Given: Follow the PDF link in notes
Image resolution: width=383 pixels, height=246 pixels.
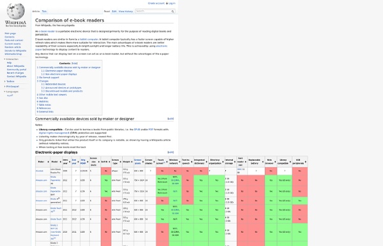Looking at the screenshot, I should 151,129.
